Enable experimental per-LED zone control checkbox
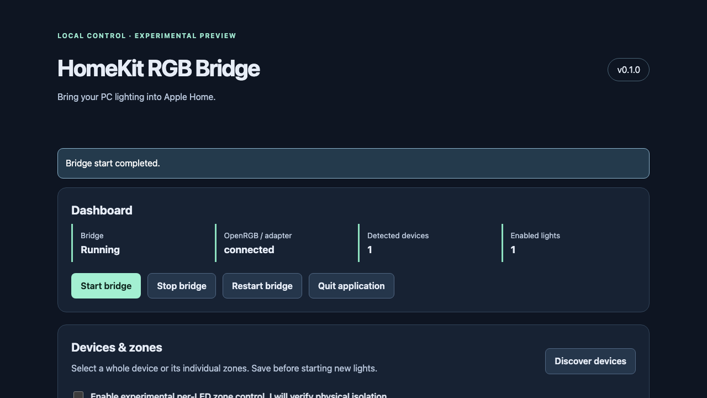 tap(78, 395)
